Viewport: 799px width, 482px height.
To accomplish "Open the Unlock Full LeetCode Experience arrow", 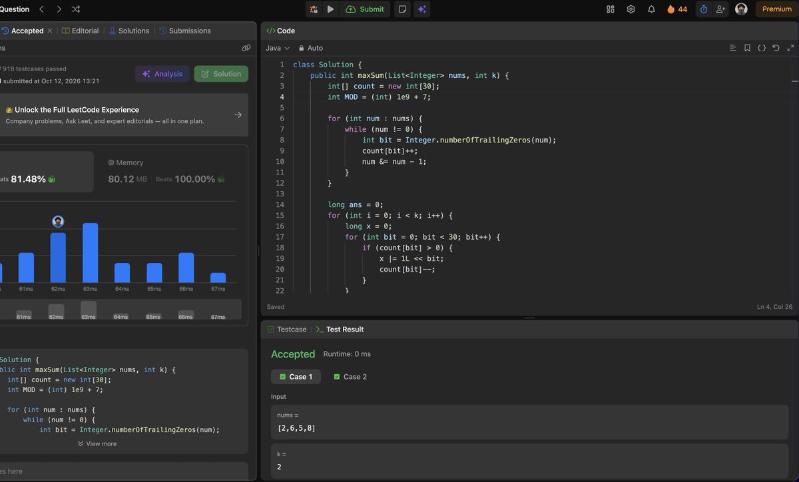I will click(238, 115).
